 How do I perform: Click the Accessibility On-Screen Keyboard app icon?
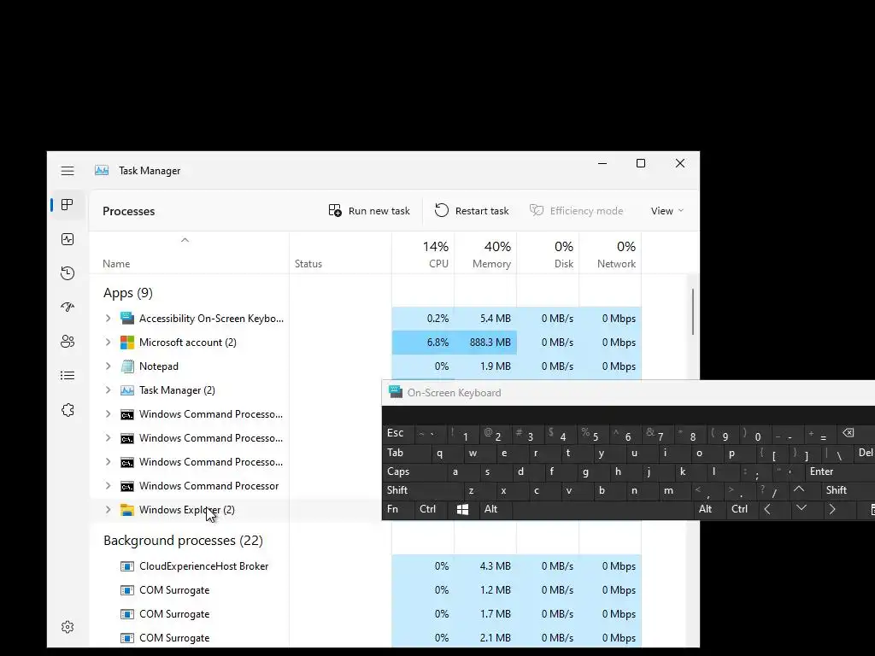click(x=127, y=319)
